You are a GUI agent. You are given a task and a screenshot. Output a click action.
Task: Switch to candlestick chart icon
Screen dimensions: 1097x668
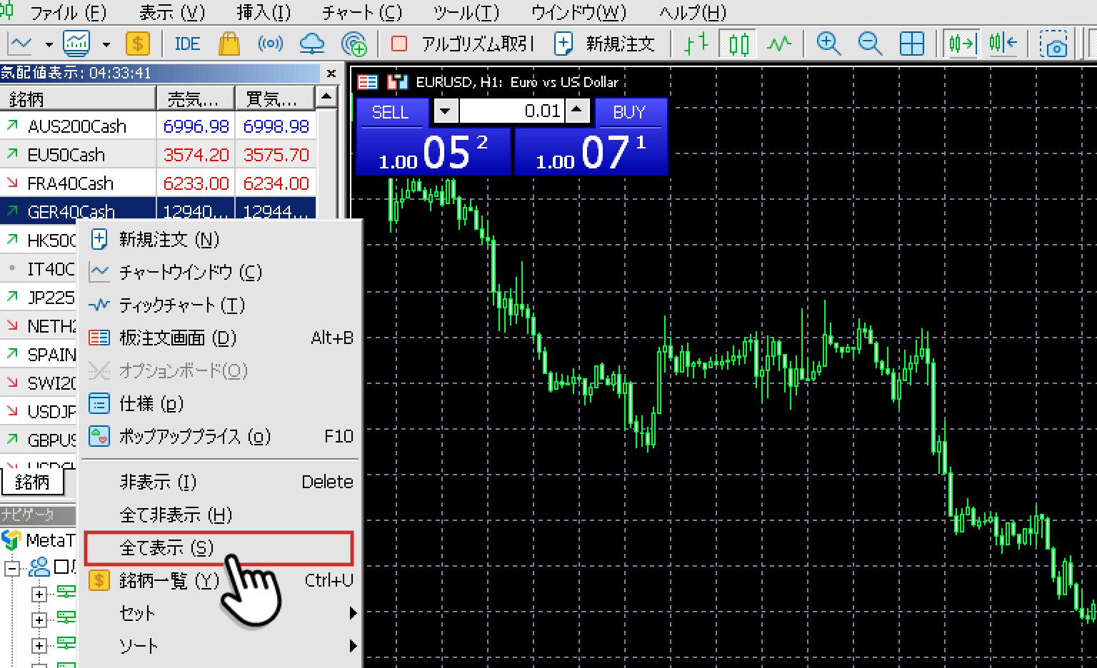738,44
